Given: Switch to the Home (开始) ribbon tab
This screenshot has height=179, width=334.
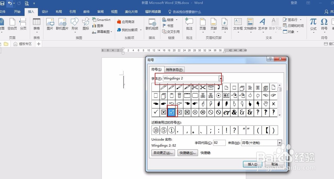Looking at the screenshot, I should point(17,11).
